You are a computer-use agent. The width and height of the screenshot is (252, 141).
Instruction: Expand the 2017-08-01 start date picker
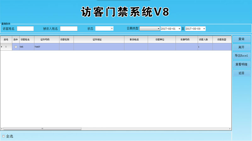(x=179, y=29)
